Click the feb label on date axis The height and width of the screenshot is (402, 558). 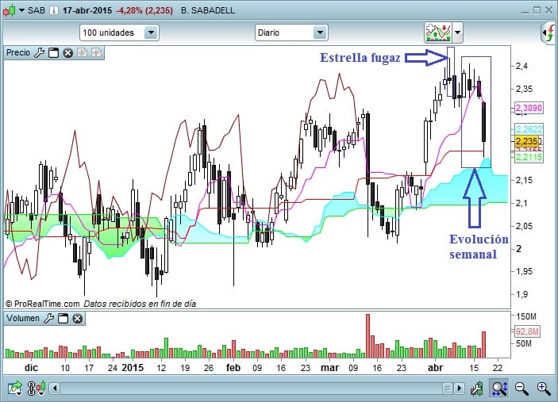(233, 368)
